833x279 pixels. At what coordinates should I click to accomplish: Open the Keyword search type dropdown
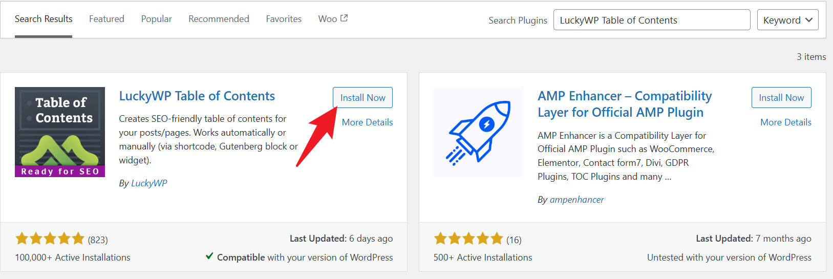787,20
